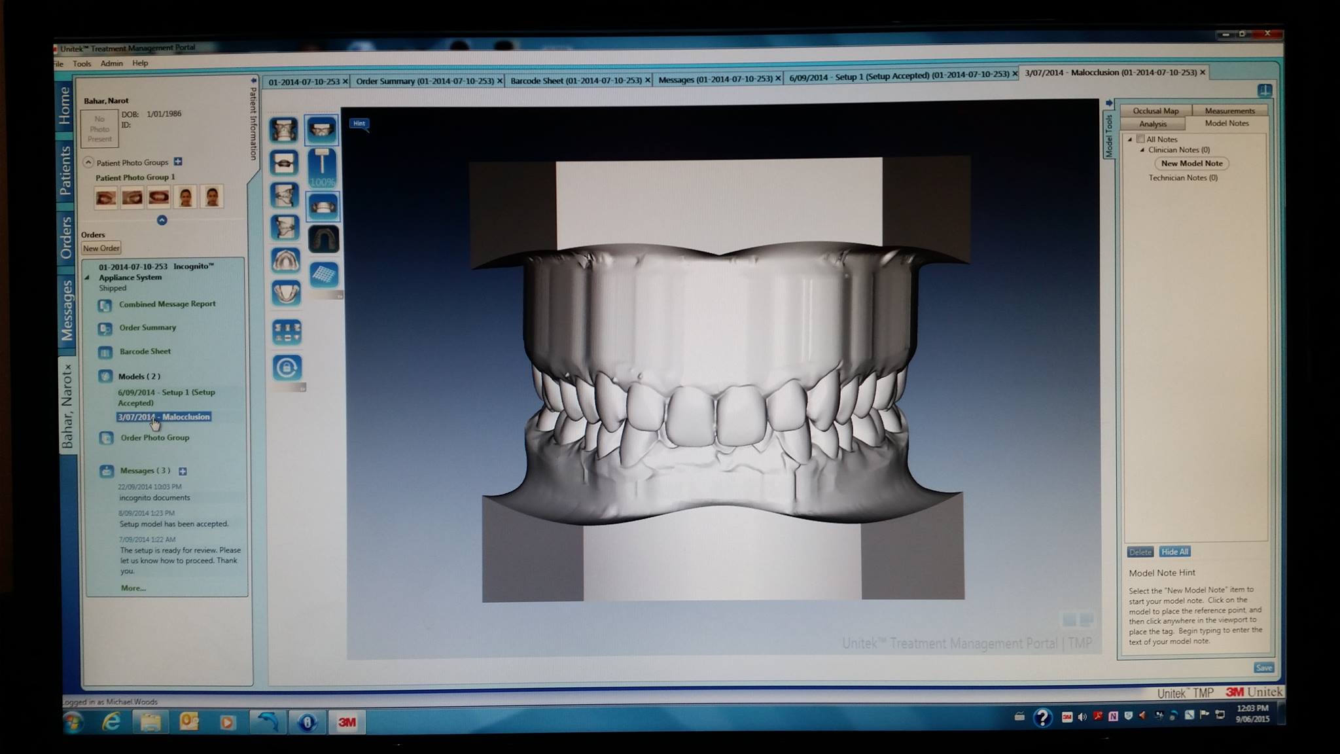Open the File menu
This screenshot has width=1340, height=754.
tap(59, 63)
